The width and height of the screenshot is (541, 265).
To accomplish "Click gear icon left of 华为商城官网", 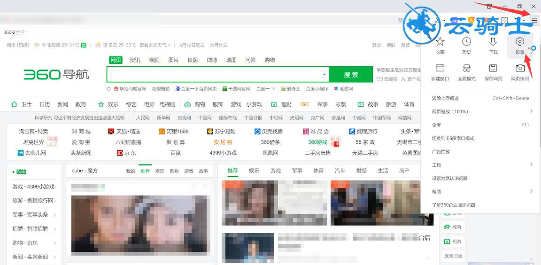I will [x=108, y=89].
